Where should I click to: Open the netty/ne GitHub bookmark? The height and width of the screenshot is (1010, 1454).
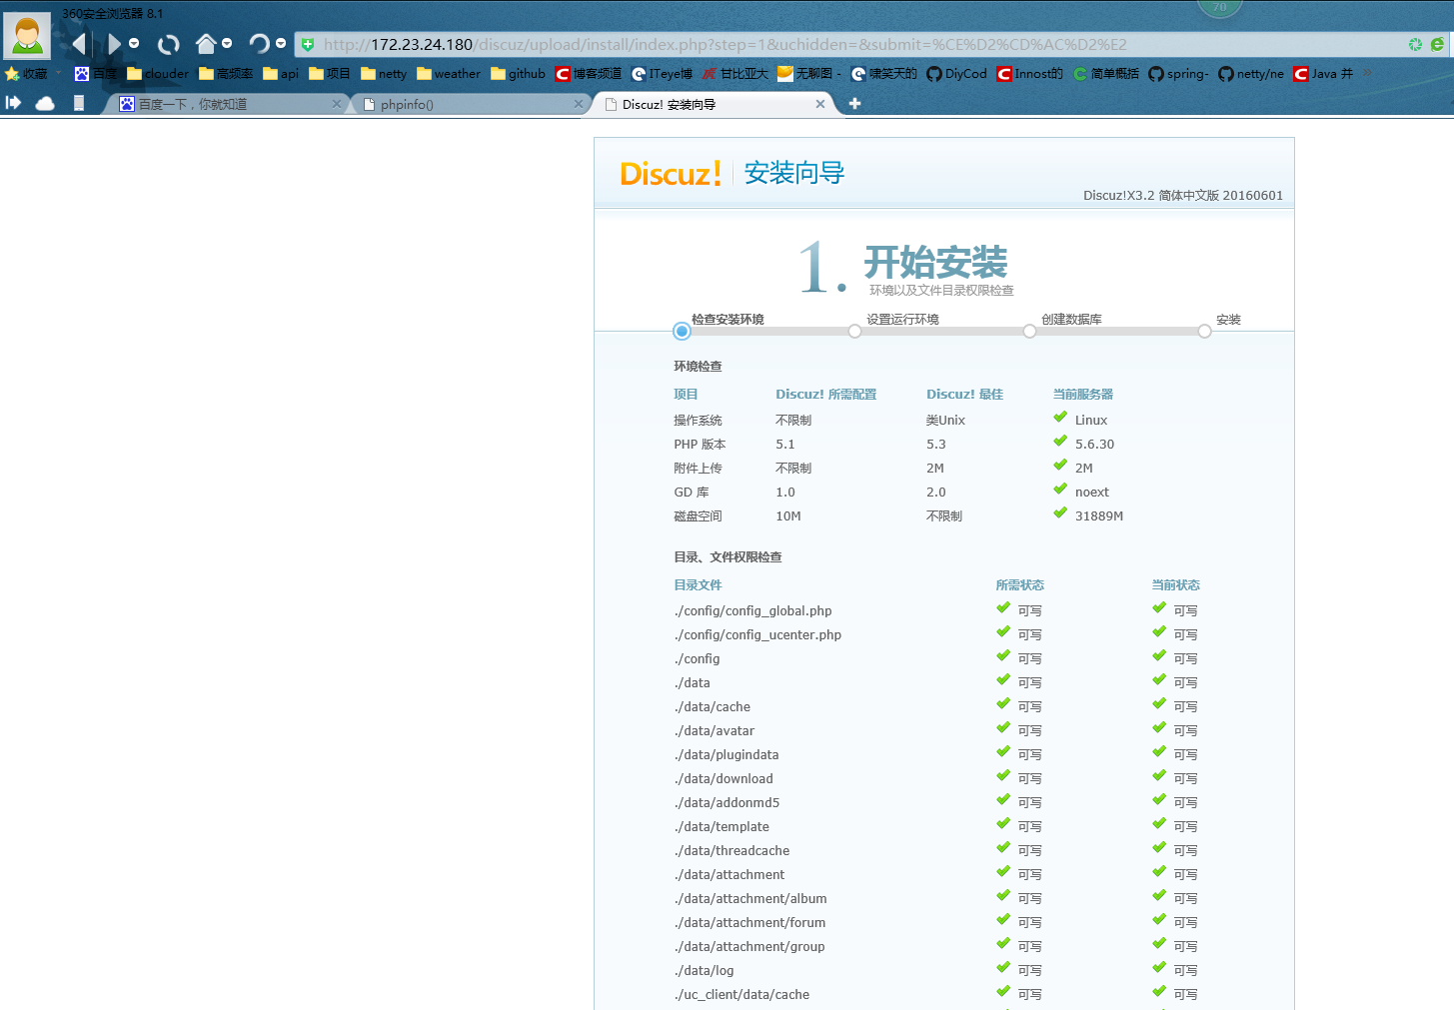point(1251,74)
